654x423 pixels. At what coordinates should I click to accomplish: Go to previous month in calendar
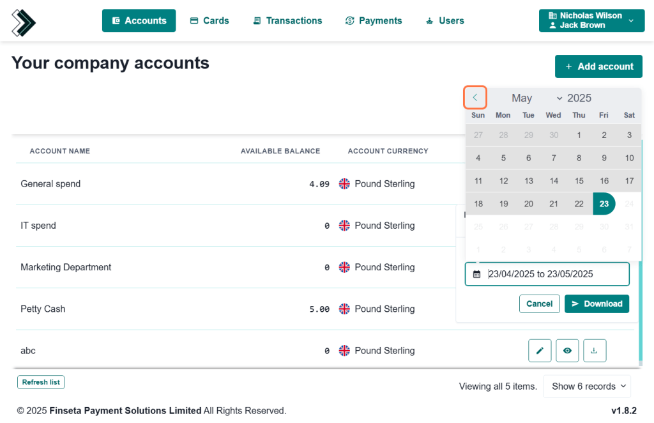point(475,98)
